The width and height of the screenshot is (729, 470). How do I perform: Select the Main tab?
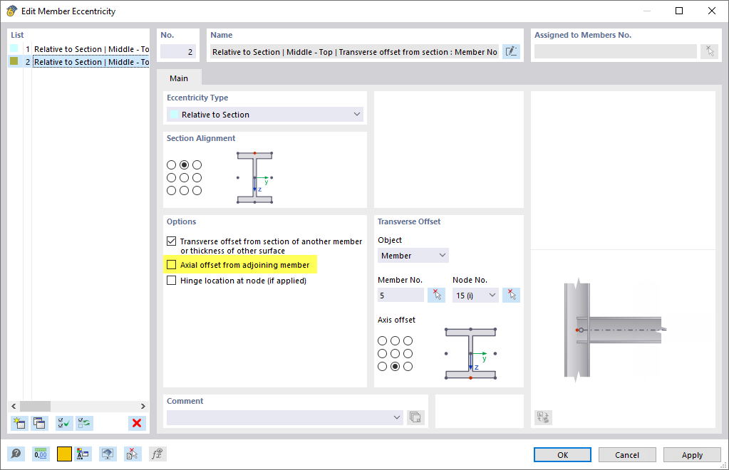point(179,78)
